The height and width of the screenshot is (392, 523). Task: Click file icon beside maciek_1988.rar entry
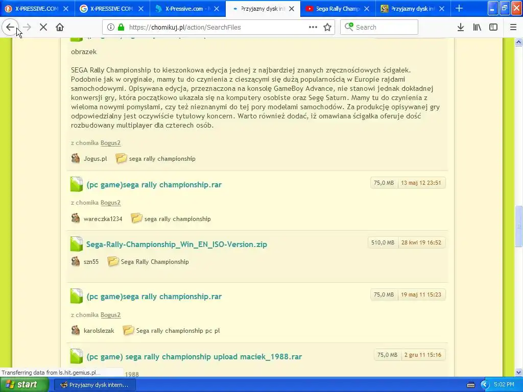pos(77,356)
